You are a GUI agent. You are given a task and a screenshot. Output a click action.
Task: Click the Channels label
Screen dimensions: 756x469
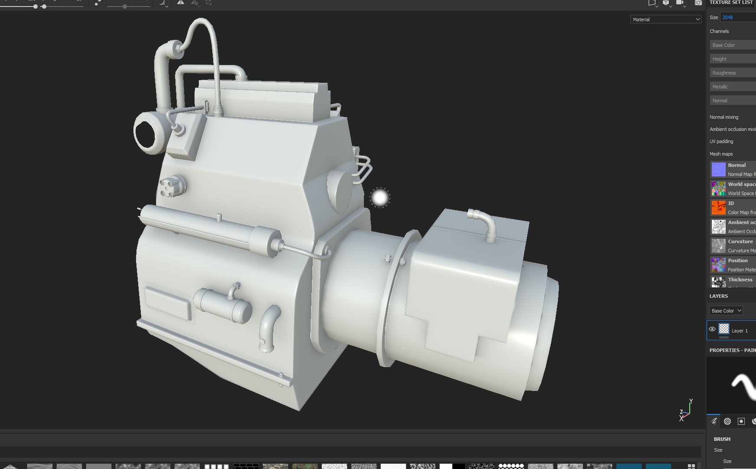(x=719, y=31)
